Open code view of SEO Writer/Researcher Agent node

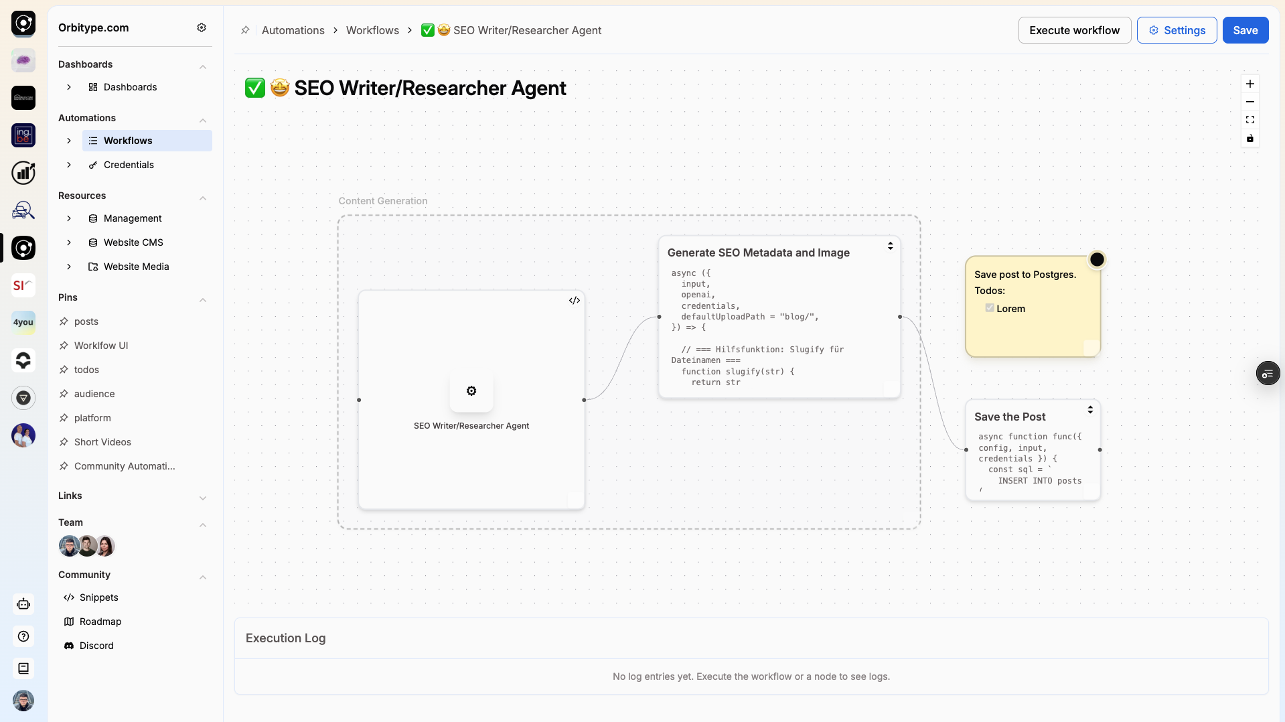click(x=575, y=301)
